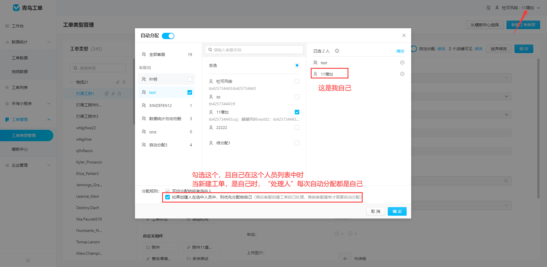Click the 确定 button
Image resolution: width=547 pixels, height=267 pixels.
click(x=397, y=211)
